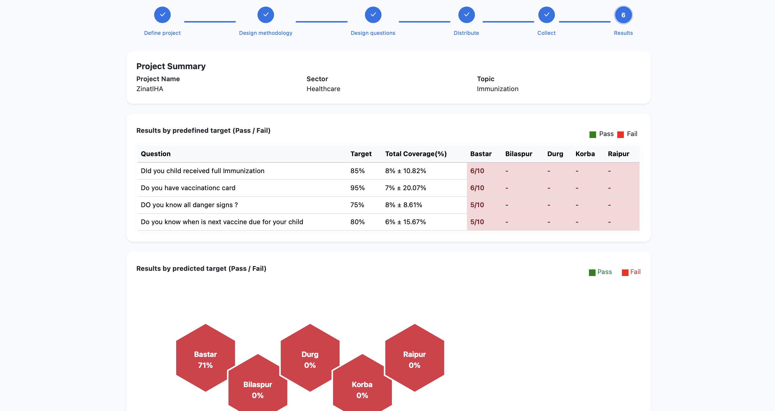Image resolution: width=775 pixels, height=411 pixels.
Task: Click the 6/10 Bastar cell for vaccination card
Action: tap(477, 188)
